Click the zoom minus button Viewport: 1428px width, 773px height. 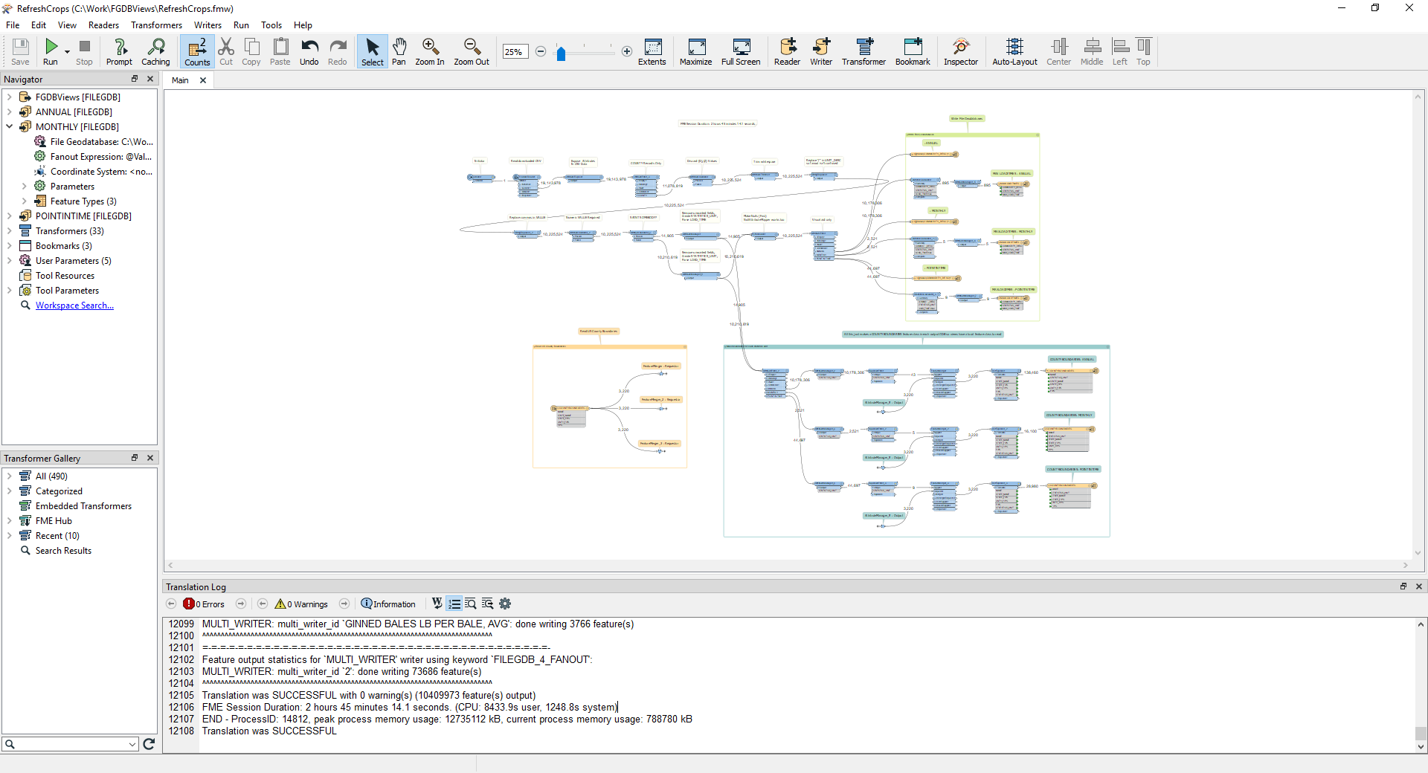pos(541,51)
